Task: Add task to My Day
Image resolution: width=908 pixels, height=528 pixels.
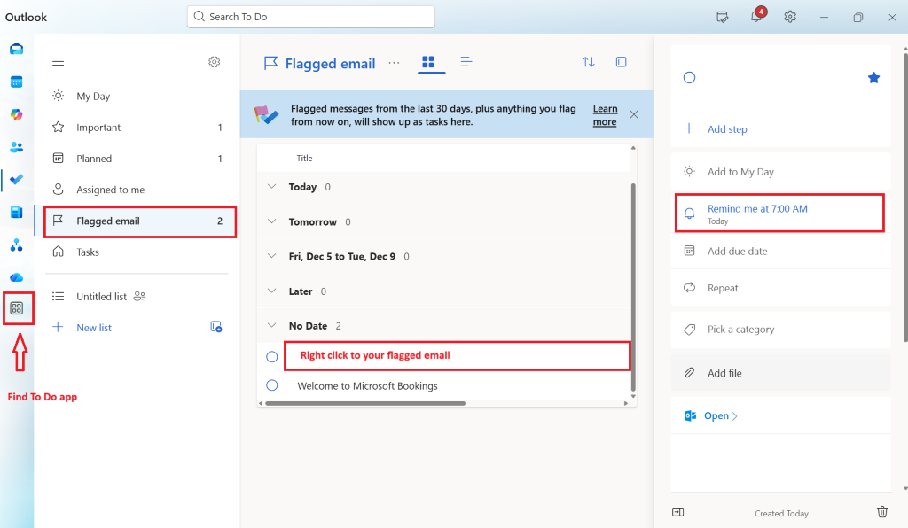Action: [x=780, y=172]
